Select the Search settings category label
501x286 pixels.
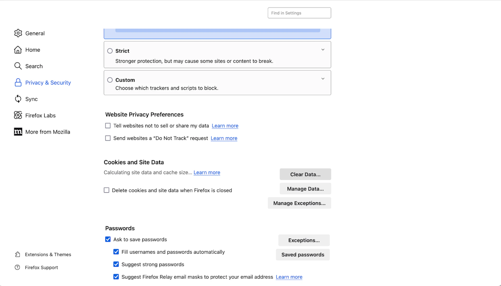[34, 66]
